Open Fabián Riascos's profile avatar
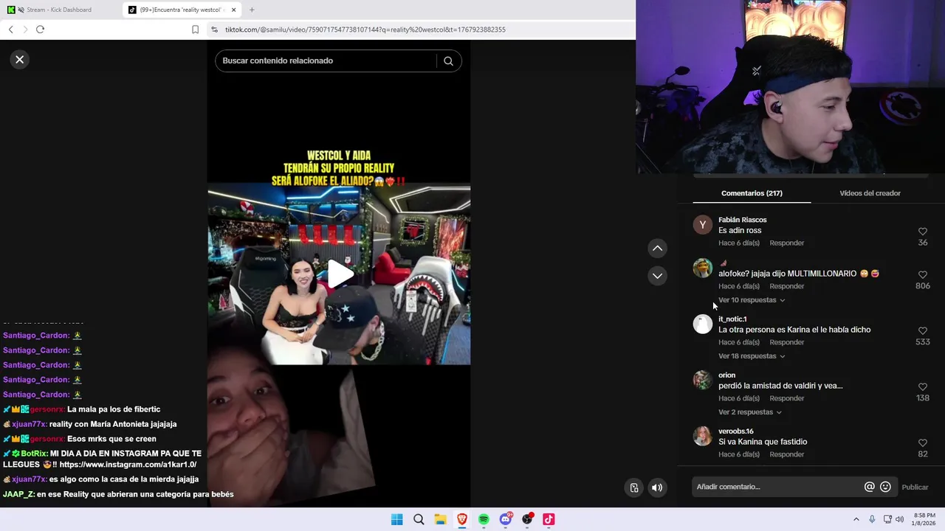 click(x=703, y=225)
